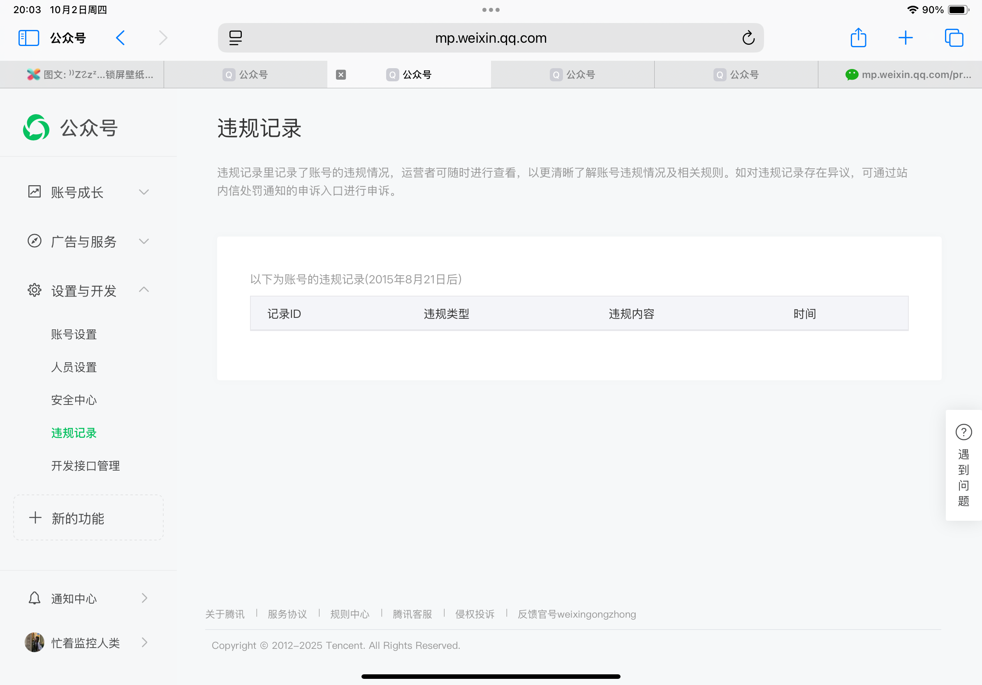Select 安全中心 in the sidebar
The image size is (982, 685).
[x=74, y=400]
